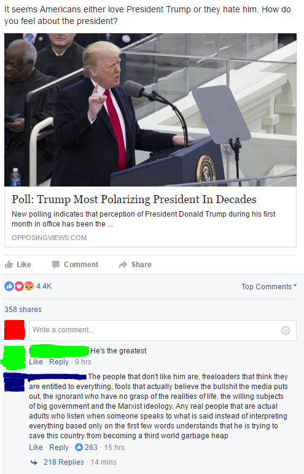
Task: Open the OPPOSINGVIEWS.COM source link
Action: (49, 238)
